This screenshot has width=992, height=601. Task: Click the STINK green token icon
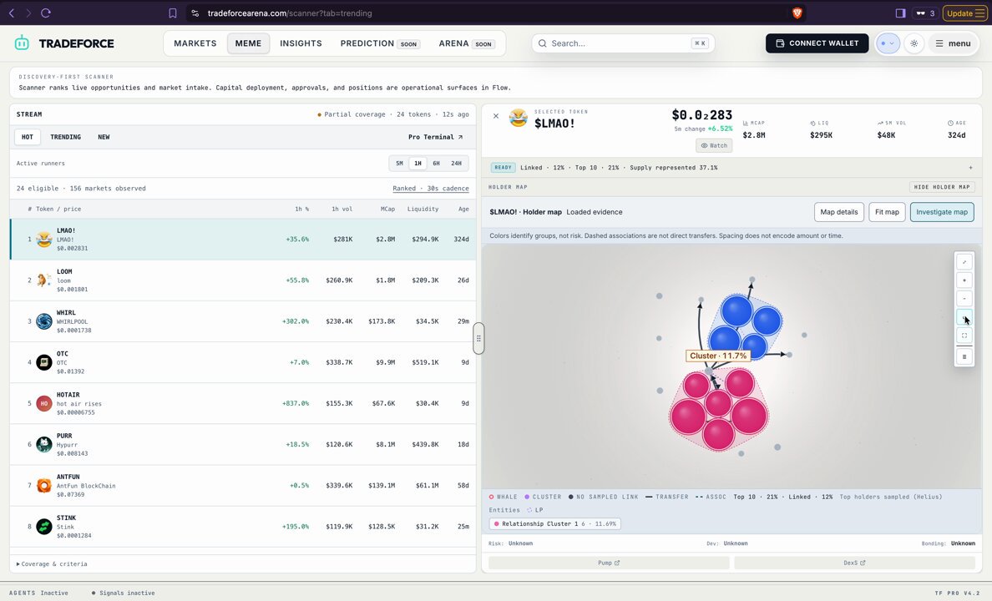click(43, 527)
